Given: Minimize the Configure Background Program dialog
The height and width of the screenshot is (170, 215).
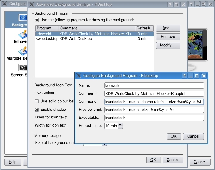Looking at the screenshot, I should point(191,76).
